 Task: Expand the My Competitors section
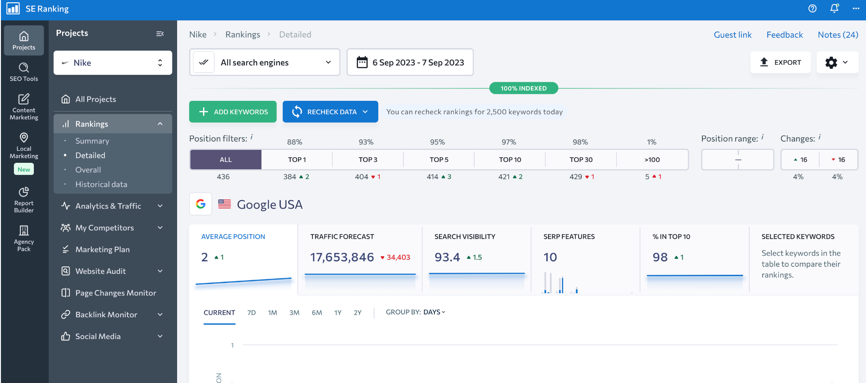click(x=160, y=228)
